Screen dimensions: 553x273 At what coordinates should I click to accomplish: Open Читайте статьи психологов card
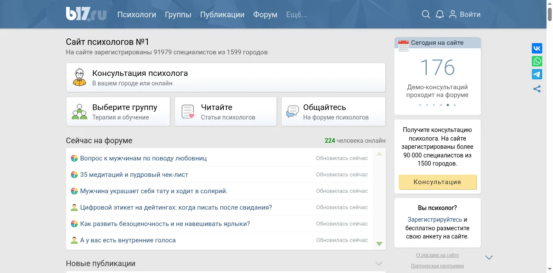pyautogui.click(x=226, y=112)
